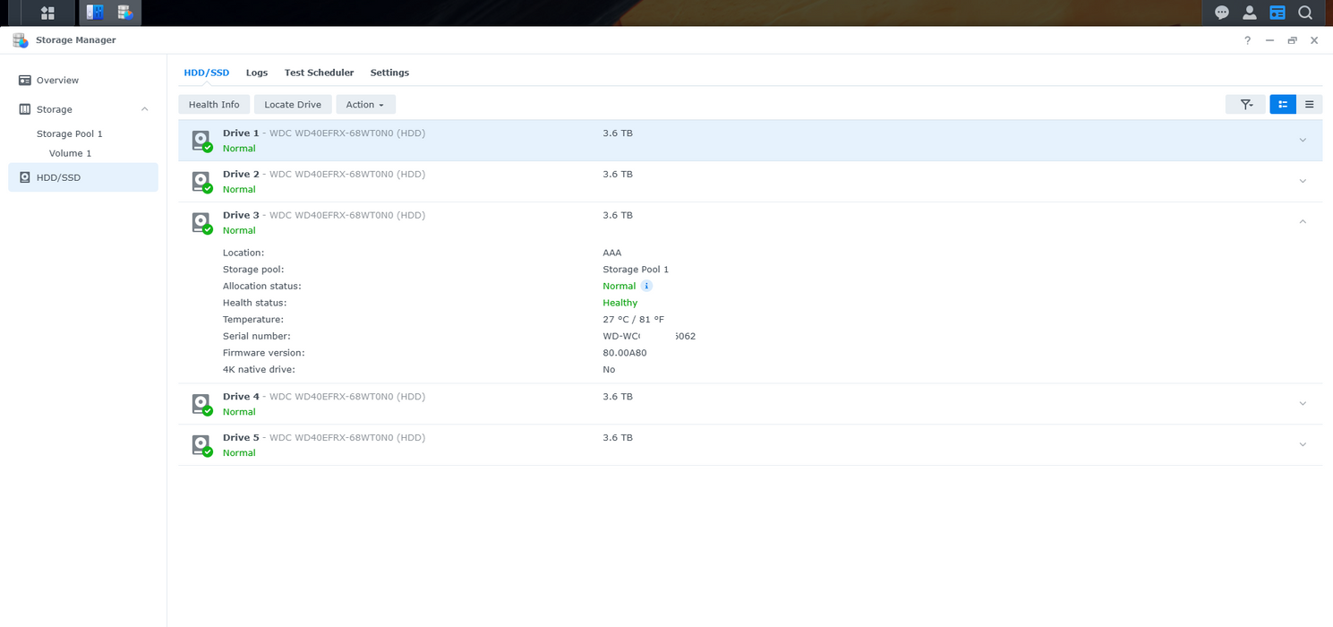Screen dimensions: 1333x627
Task: Enable detailed list view mode
Action: [x=1282, y=104]
